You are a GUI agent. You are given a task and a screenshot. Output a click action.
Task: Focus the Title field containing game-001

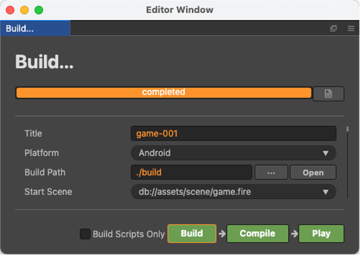[x=233, y=134]
